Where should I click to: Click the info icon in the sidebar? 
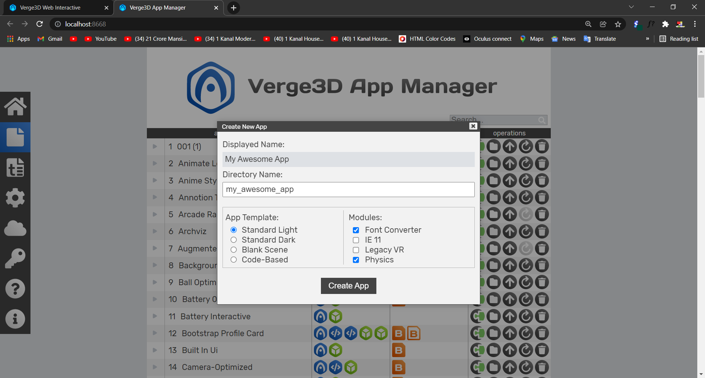coord(15,319)
